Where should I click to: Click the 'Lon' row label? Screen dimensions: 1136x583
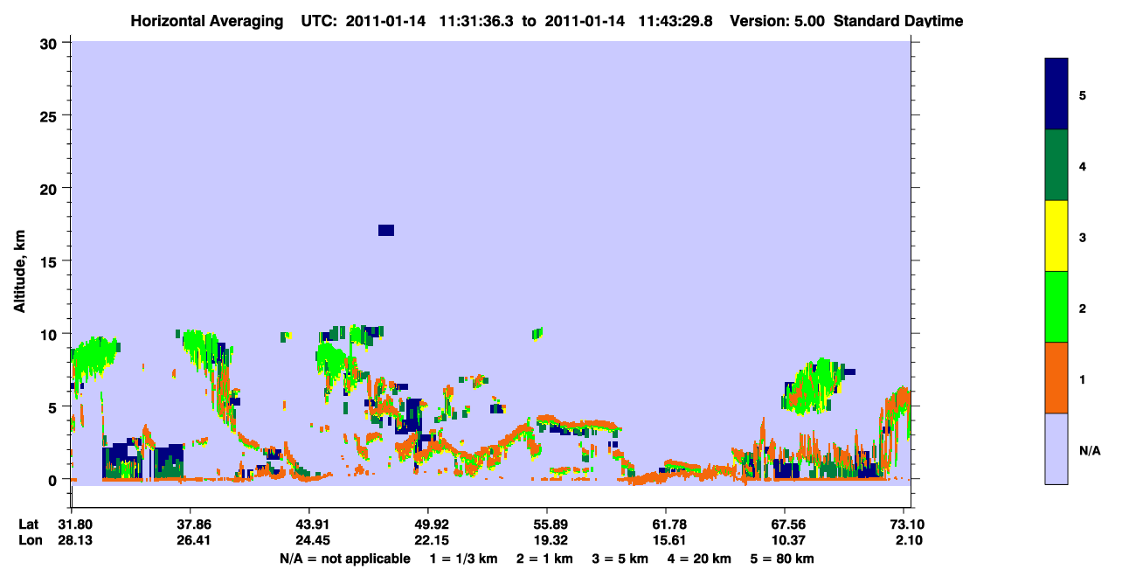pyautogui.click(x=30, y=541)
